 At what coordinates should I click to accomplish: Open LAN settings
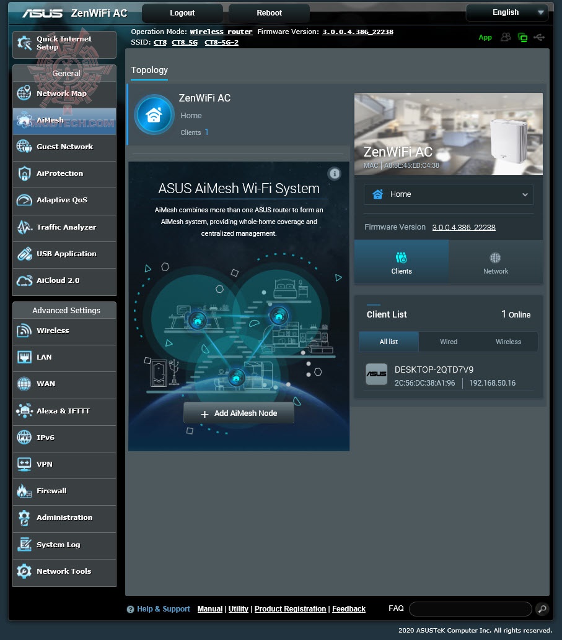pyautogui.click(x=64, y=358)
